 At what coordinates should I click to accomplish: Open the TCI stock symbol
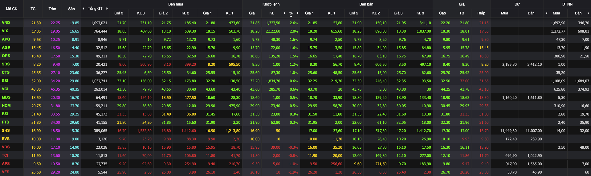point(5,155)
